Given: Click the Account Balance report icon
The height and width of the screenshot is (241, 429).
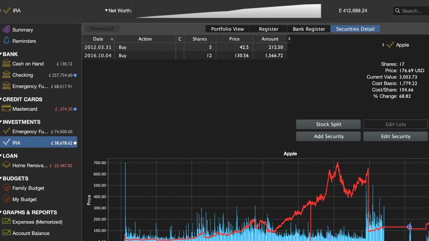Looking at the screenshot, I should click(x=6, y=233).
